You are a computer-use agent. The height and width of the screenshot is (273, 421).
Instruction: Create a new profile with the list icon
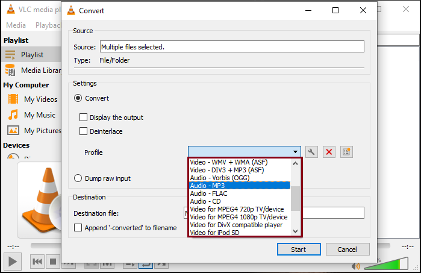tap(346, 152)
